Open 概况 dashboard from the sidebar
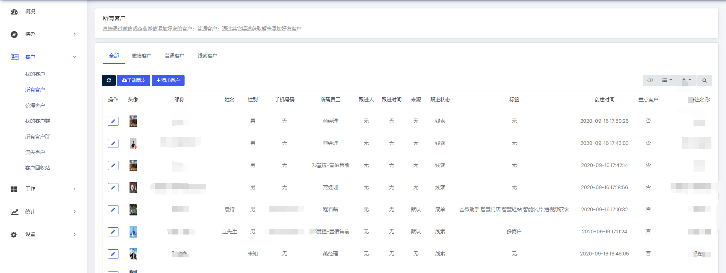726x273 pixels. (30, 12)
